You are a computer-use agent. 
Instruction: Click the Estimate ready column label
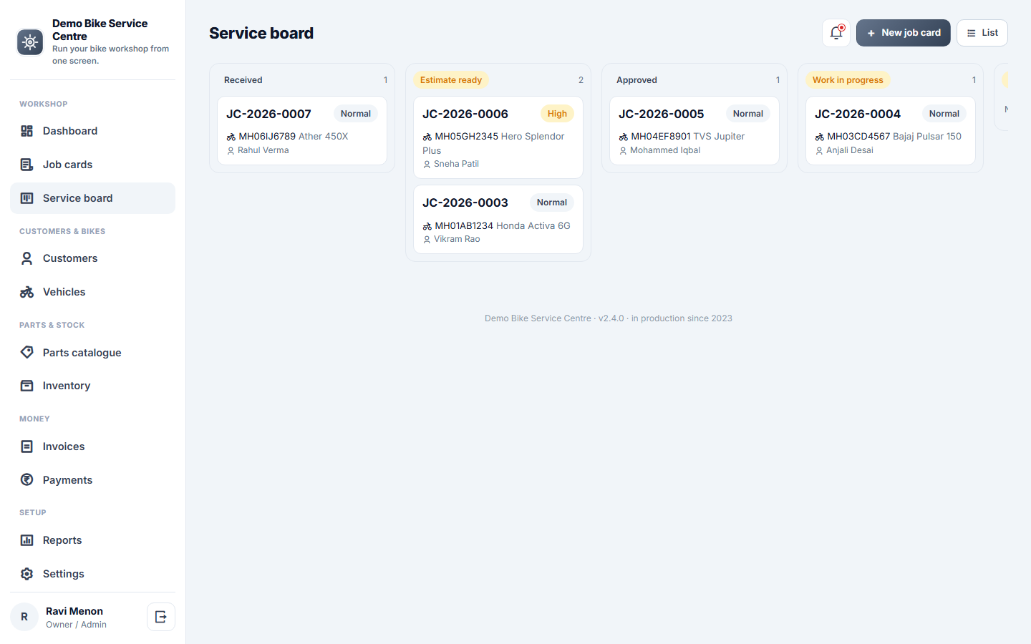(x=451, y=80)
